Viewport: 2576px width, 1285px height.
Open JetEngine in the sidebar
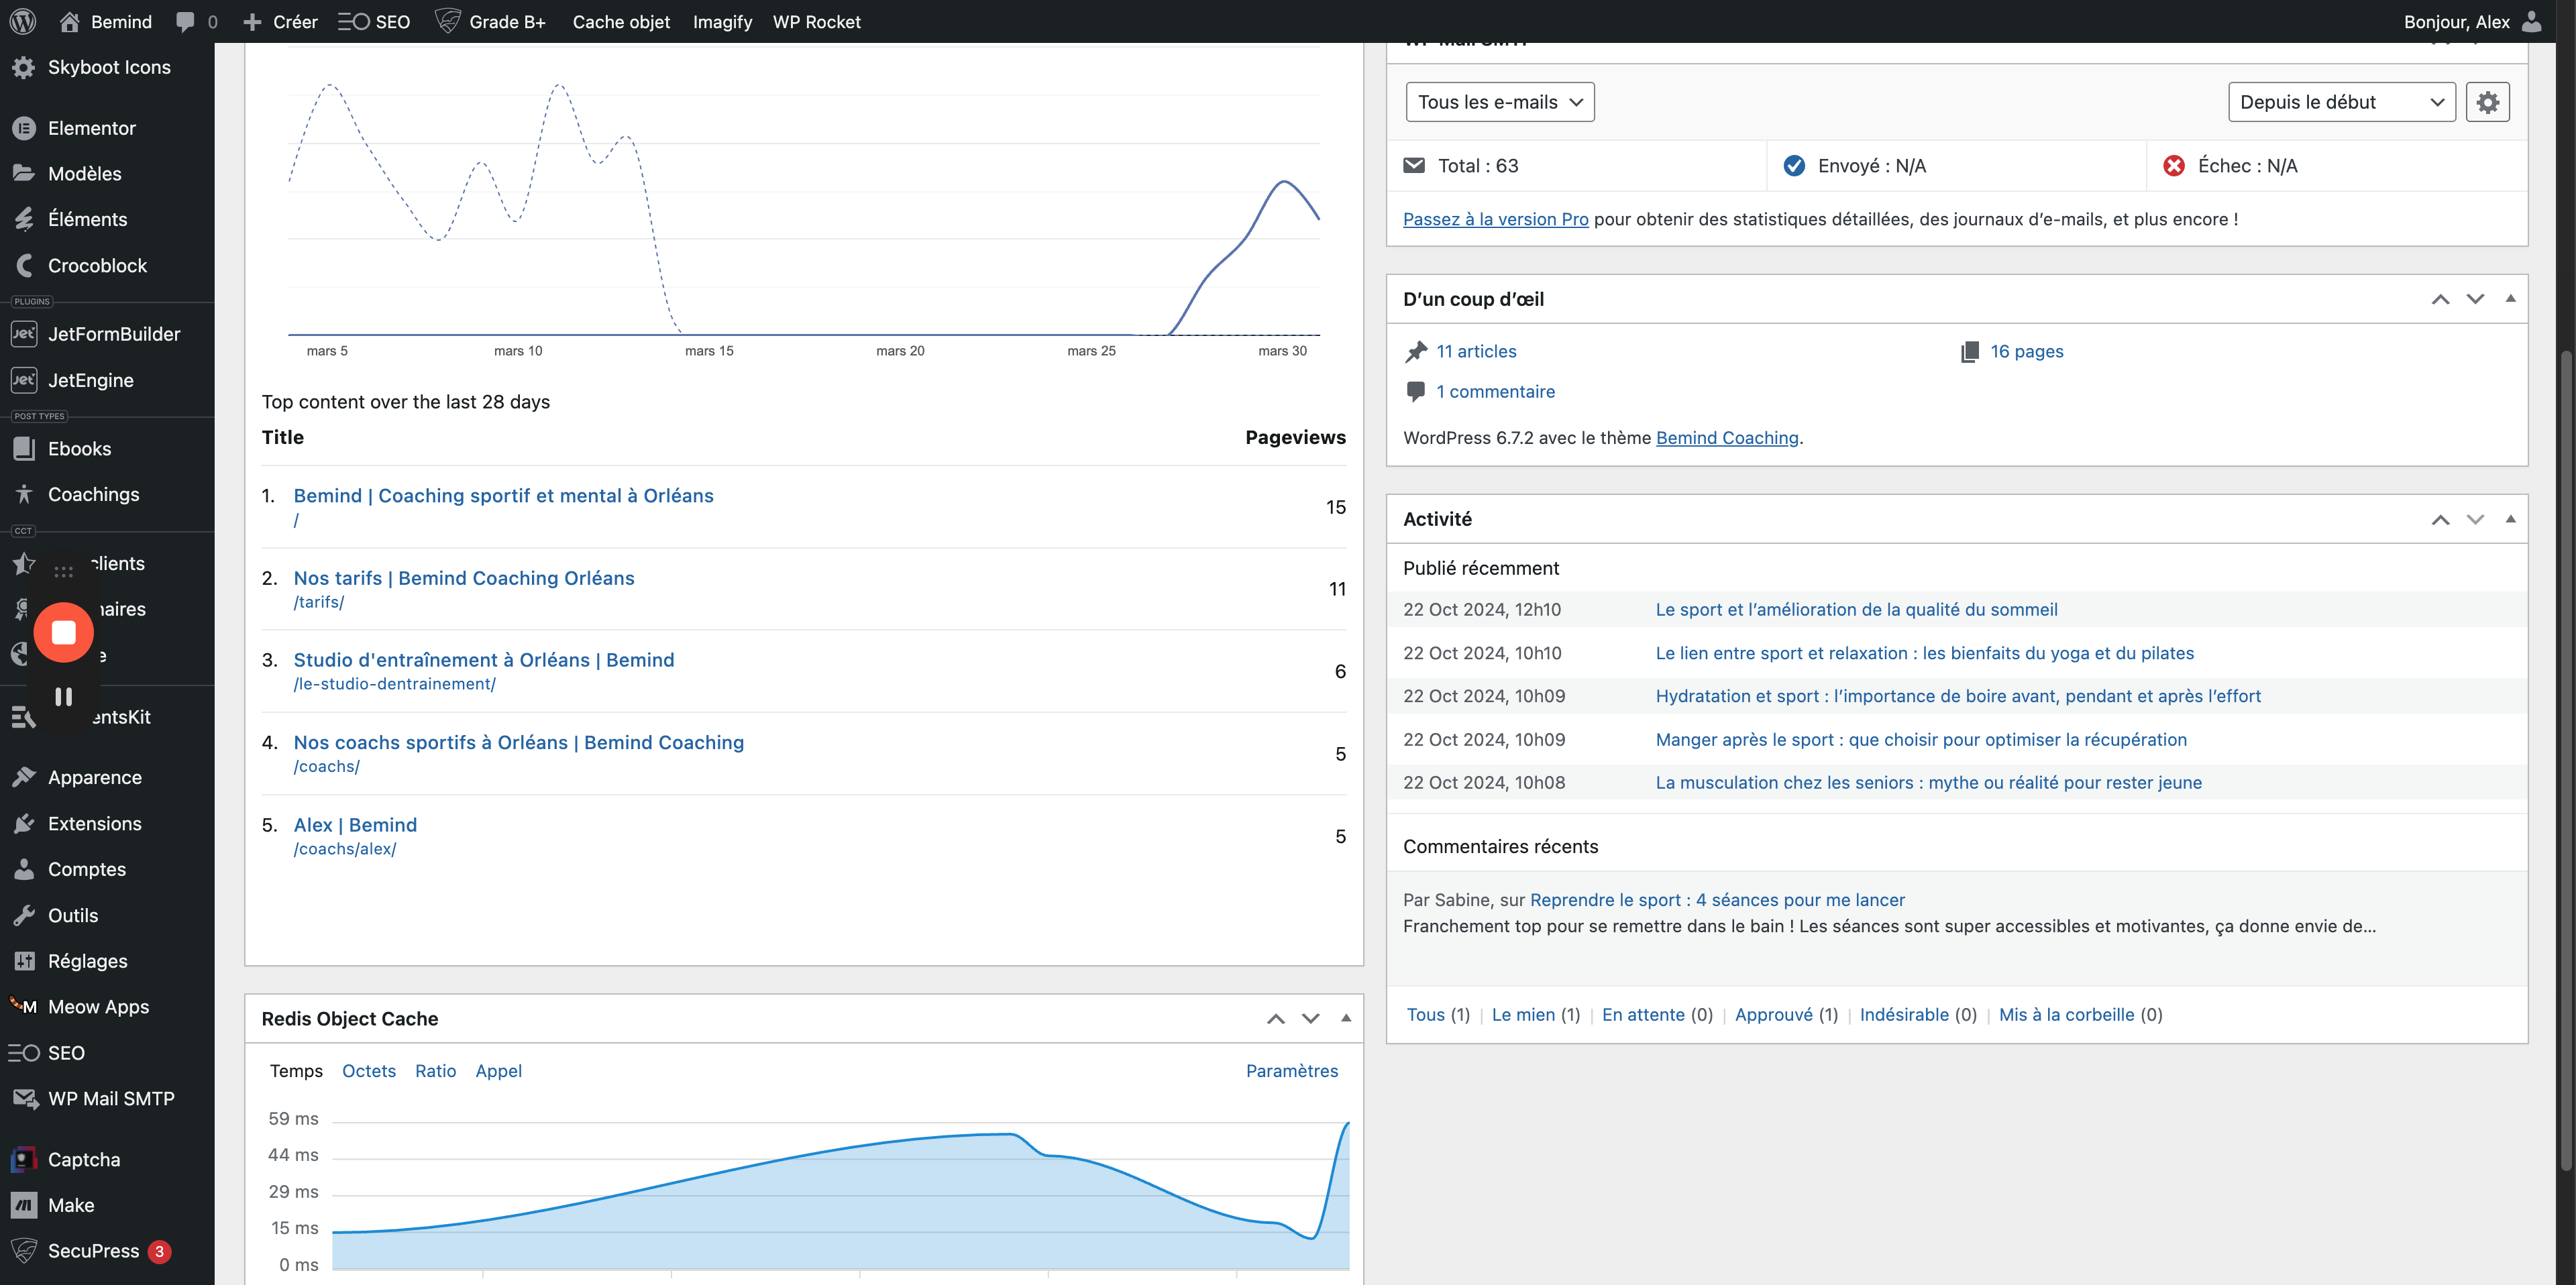click(107, 380)
